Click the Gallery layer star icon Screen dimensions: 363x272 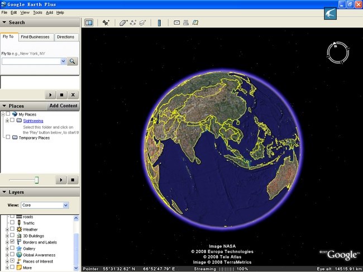pyautogui.click(x=19, y=249)
